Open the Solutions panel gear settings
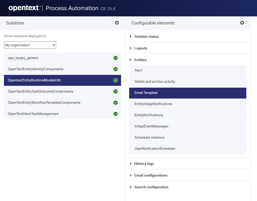 coord(117,23)
